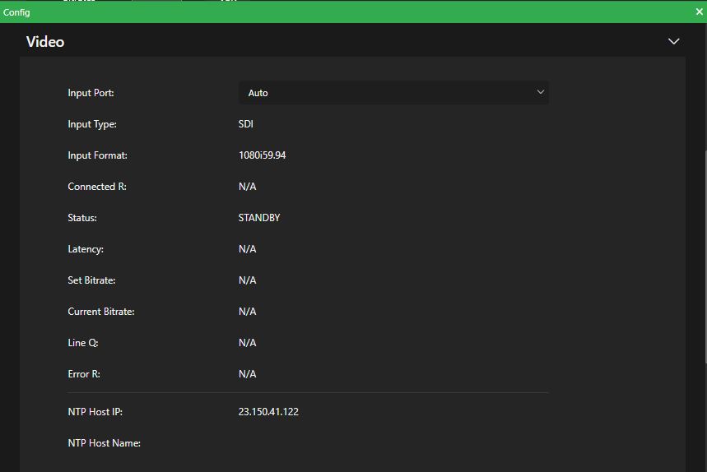Select the Input Type label
Image resolution: width=707 pixels, height=472 pixels.
pos(92,124)
